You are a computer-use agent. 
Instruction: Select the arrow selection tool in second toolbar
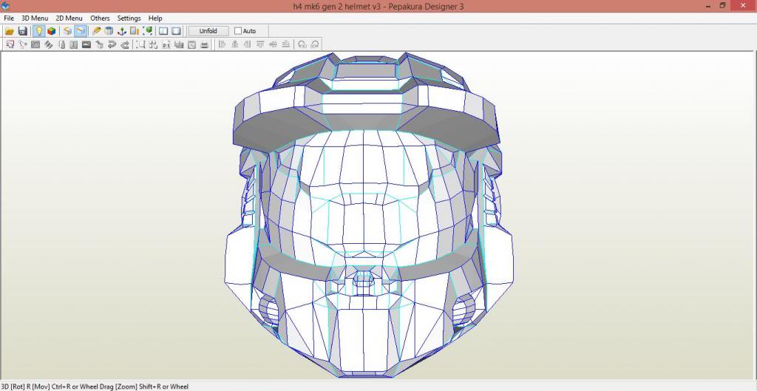click(10, 44)
